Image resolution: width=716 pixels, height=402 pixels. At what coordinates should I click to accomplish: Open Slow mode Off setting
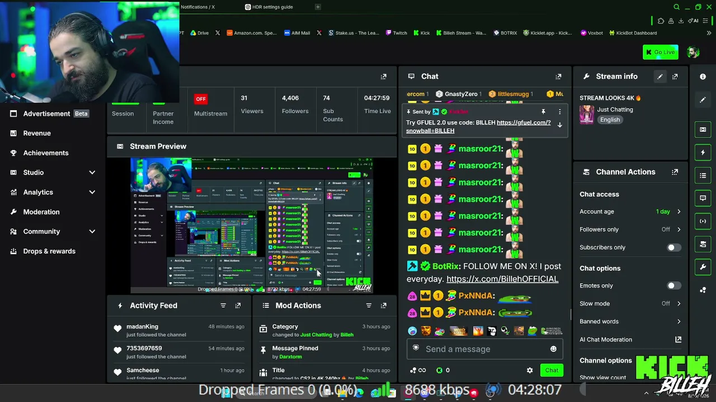pyautogui.click(x=630, y=304)
